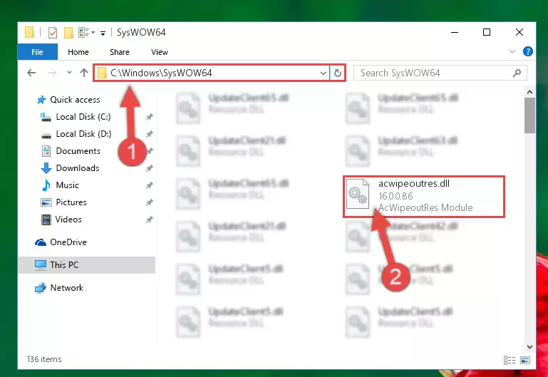Open Videos in the sidebar
This screenshot has height=377, width=548.
click(x=61, y=220)
